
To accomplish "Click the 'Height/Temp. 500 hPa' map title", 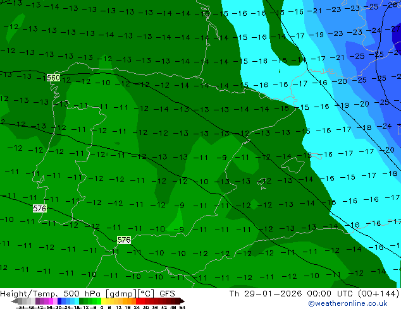I will pos(52,294).
